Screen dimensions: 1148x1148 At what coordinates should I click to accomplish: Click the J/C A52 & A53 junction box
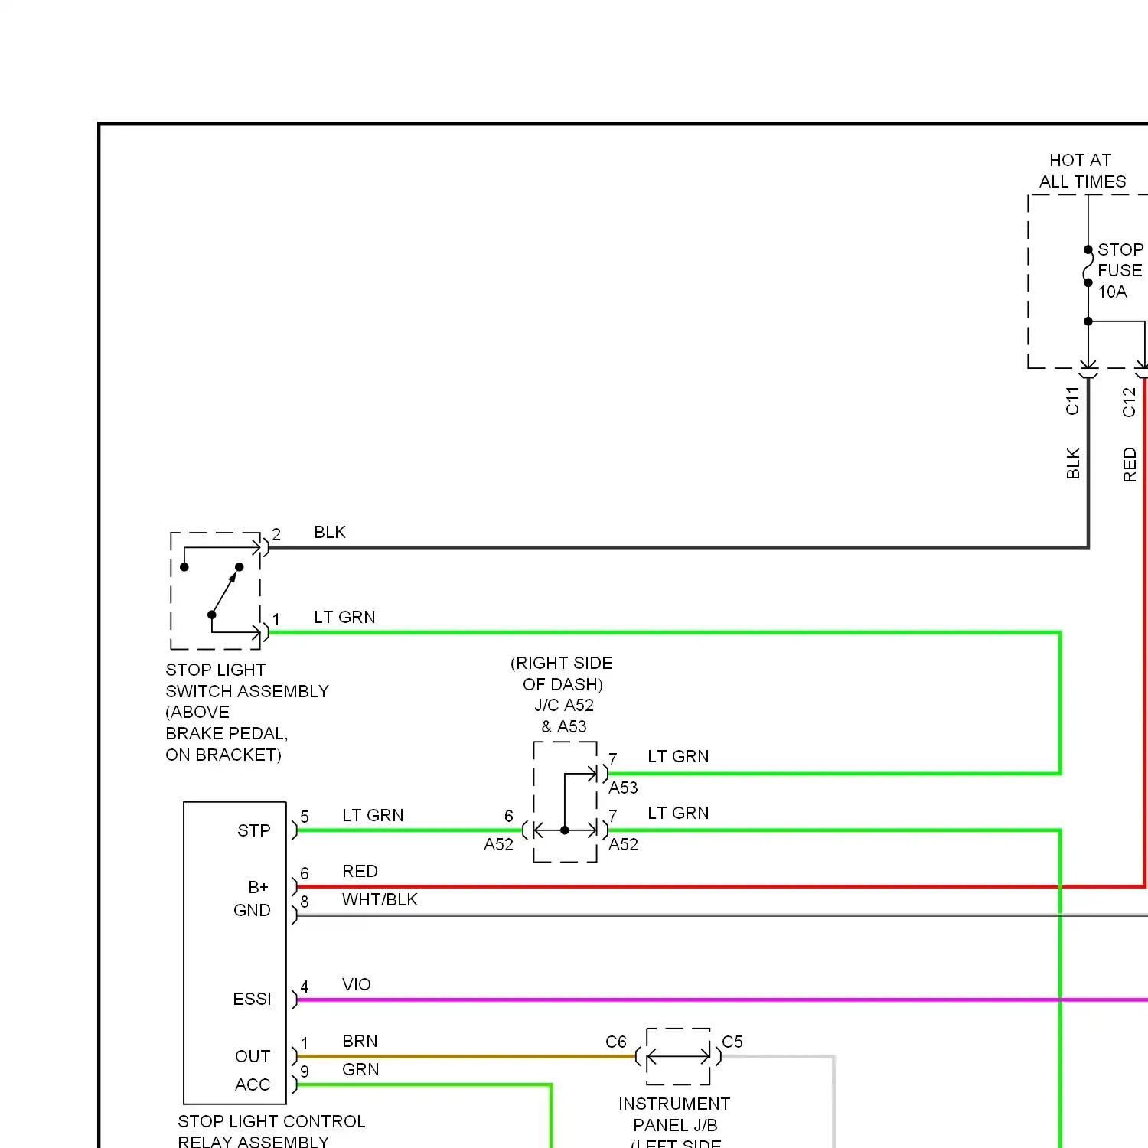tap(565, 801)
